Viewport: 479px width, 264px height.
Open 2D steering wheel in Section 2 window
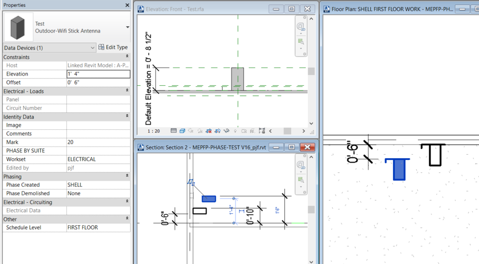301,165
